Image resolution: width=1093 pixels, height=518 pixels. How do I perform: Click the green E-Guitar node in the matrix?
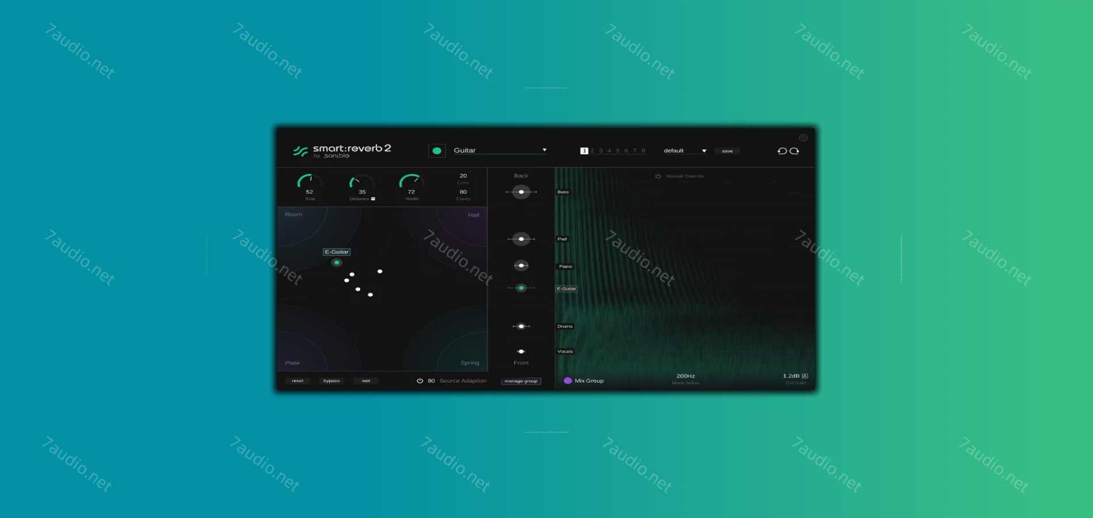pyautogui.click(x=337, y=262)
